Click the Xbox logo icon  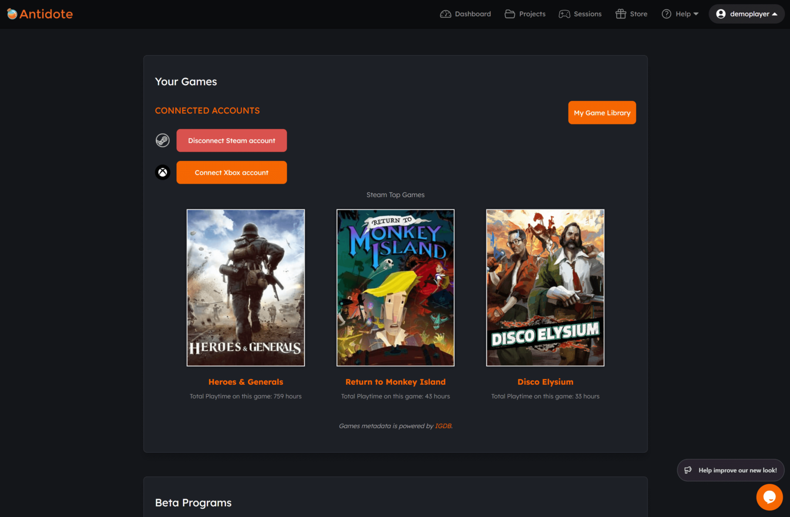pos(163,172)
